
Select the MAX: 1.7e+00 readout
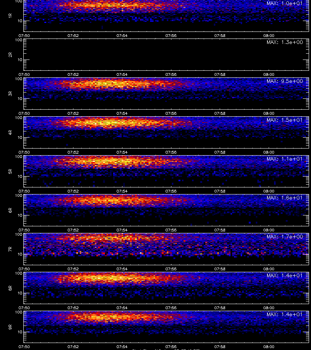click(285, 236)
